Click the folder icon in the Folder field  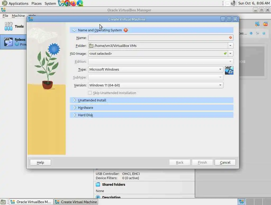91,46
